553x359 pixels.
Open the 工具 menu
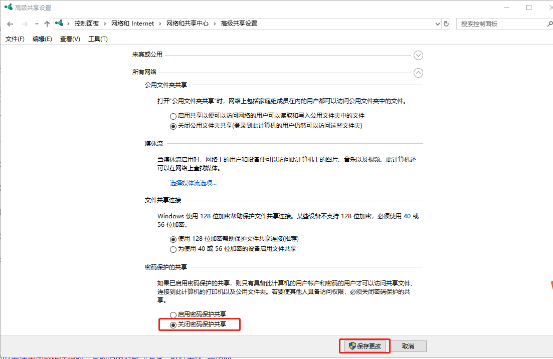coord(98,39)
